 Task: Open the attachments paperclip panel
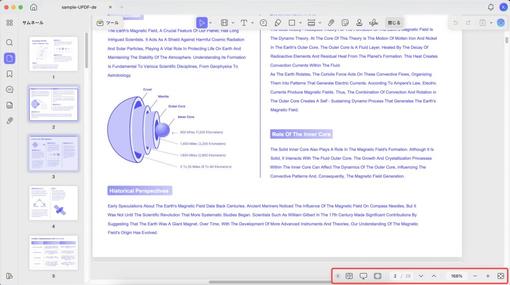[9, 121]
